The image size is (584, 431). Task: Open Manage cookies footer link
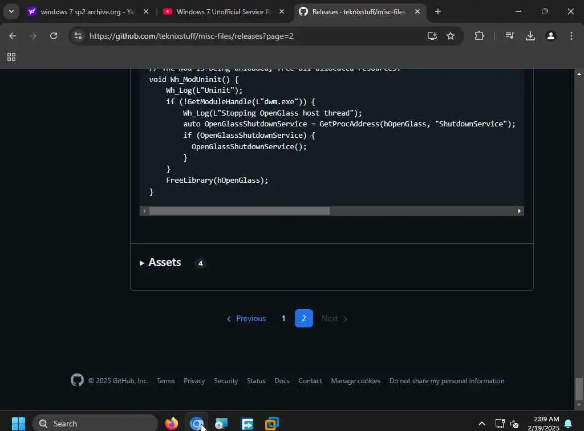click(356, 381)
